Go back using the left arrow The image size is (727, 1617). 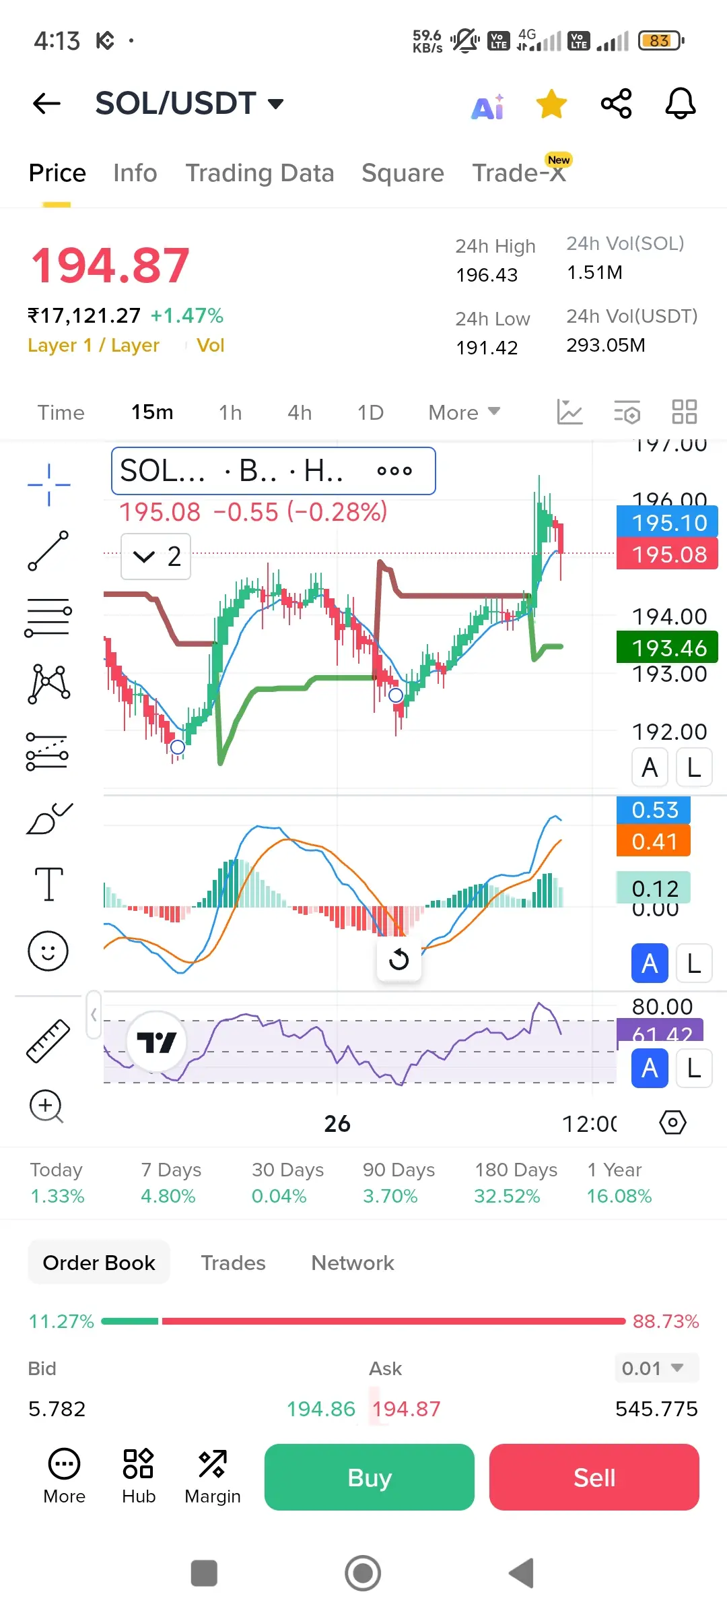click(x=46, y=104)
